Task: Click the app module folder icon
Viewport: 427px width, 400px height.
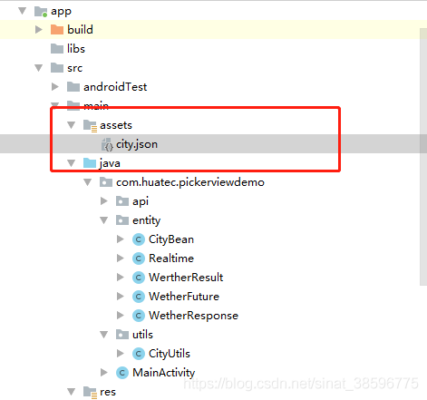Action: [x=41, y=12]
